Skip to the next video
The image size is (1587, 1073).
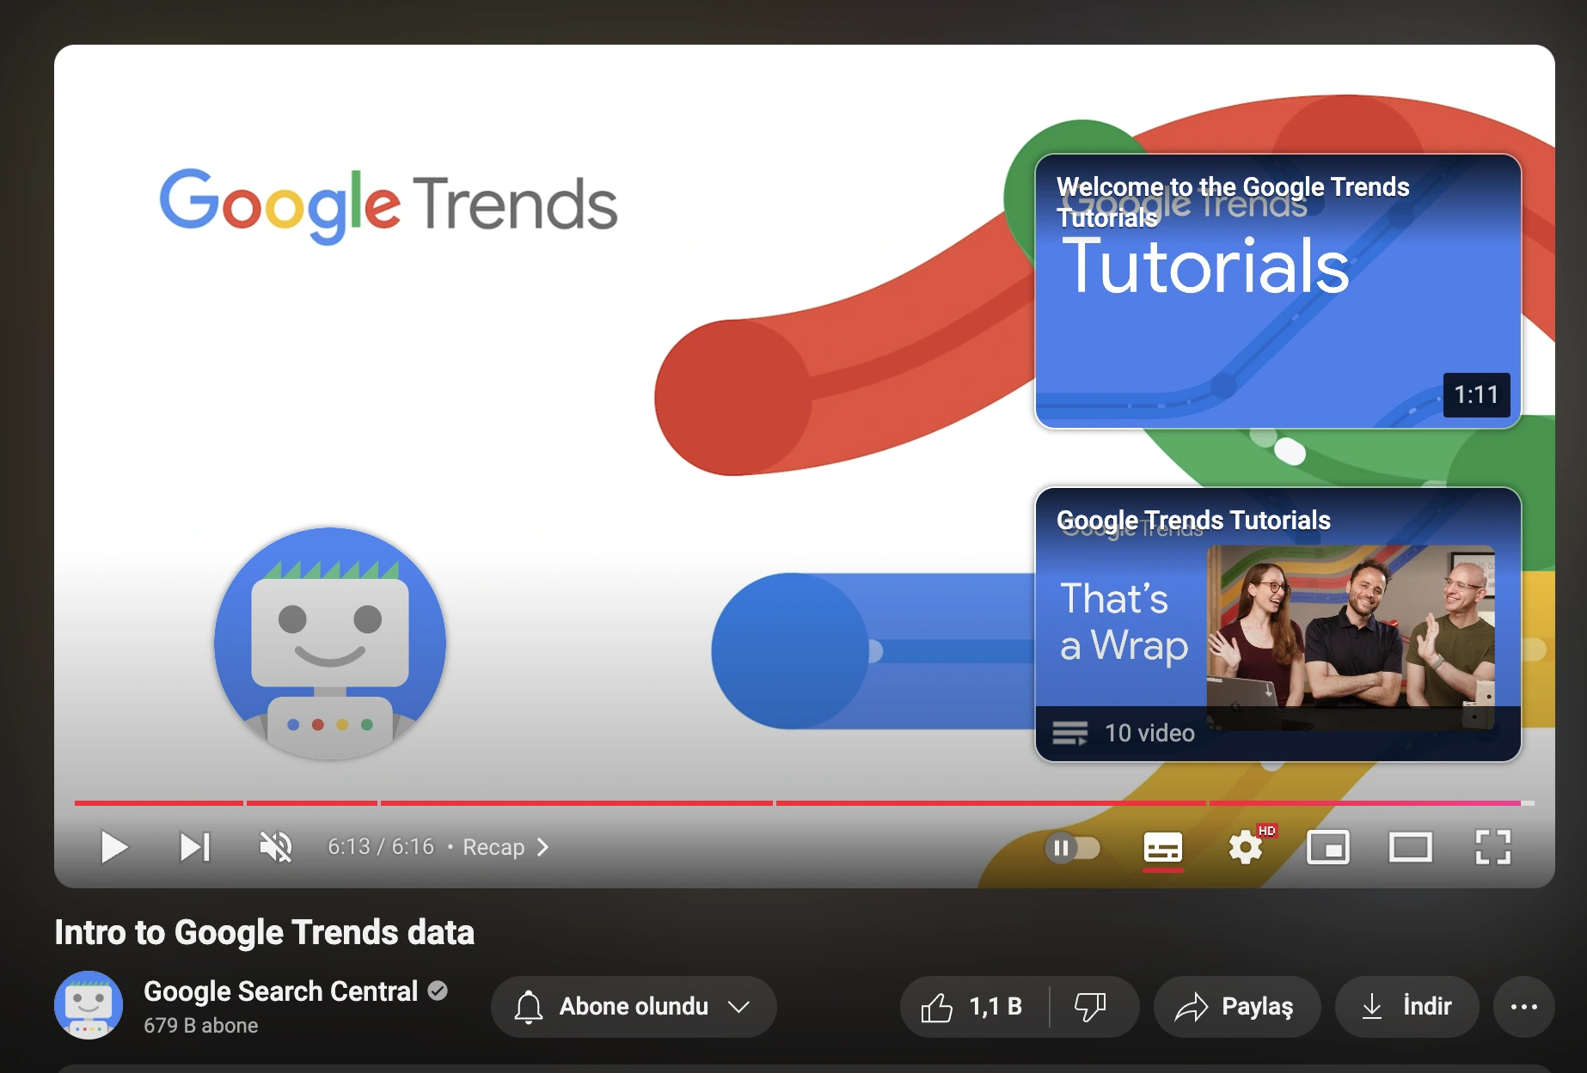point(195,847)
